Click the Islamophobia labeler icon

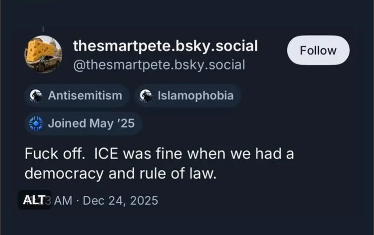pyautogui.click(x=145, y=96)
